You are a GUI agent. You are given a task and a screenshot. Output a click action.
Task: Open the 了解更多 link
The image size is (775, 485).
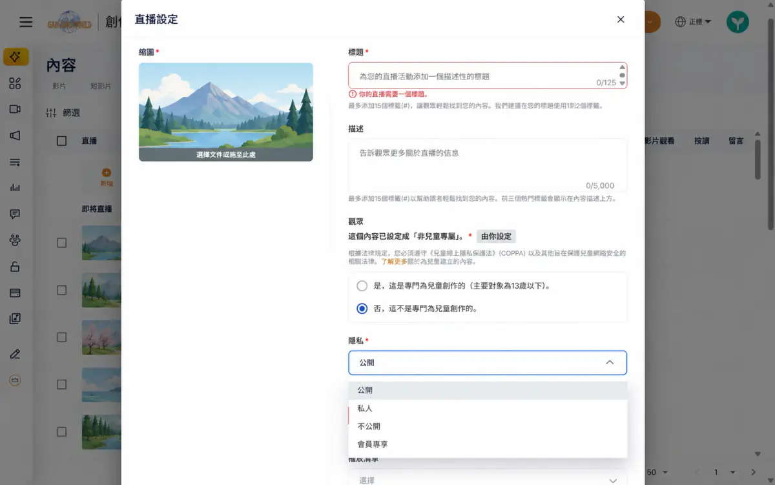395,262
